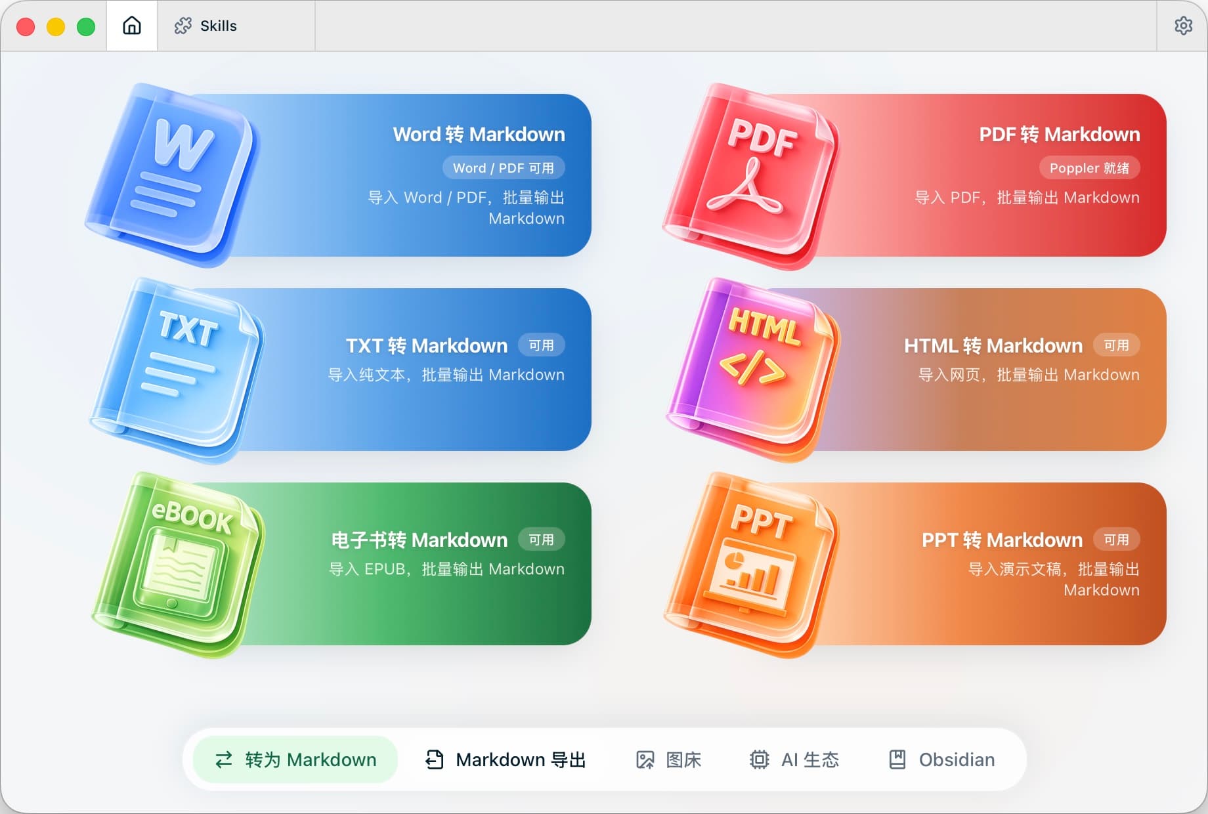Click the TXT document icon
The width and height of the screenshot is (1208, 814).
177,370
